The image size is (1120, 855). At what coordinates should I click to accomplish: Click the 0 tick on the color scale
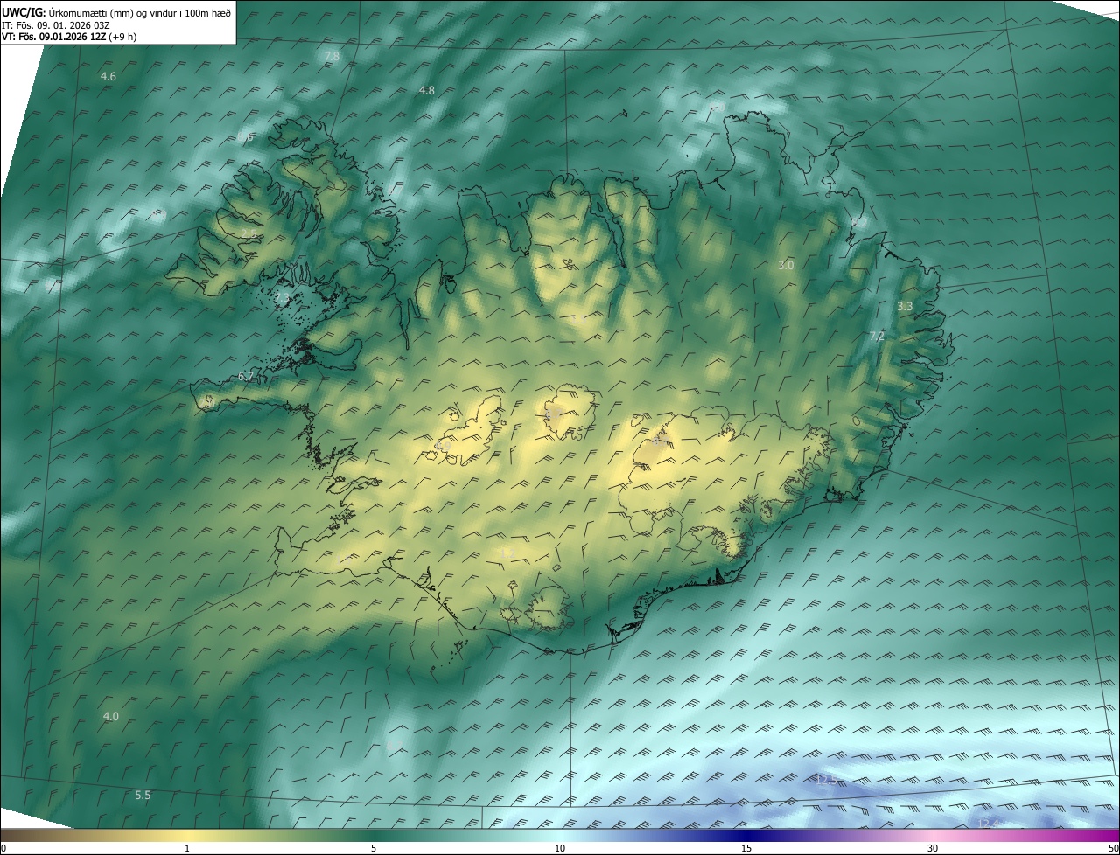(x=3, y=848)
